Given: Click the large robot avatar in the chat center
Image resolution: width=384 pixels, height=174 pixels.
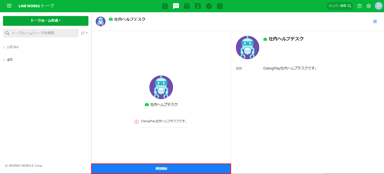Looking at the screenshot, I should click(161, 87).
